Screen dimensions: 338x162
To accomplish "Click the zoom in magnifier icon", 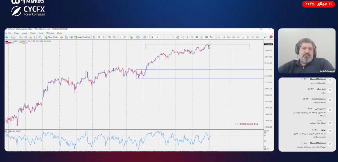I will coord(110,37).
